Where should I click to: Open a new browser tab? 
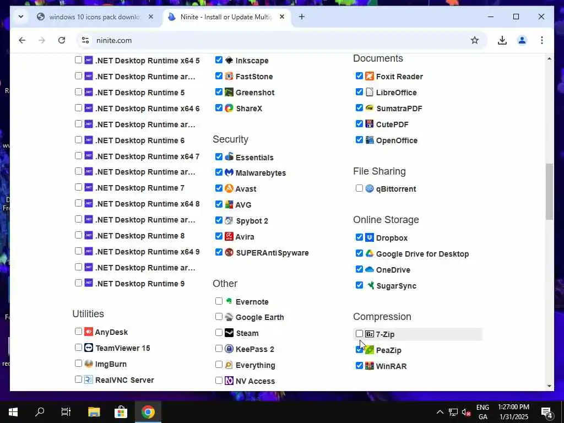tap(302, 17)
